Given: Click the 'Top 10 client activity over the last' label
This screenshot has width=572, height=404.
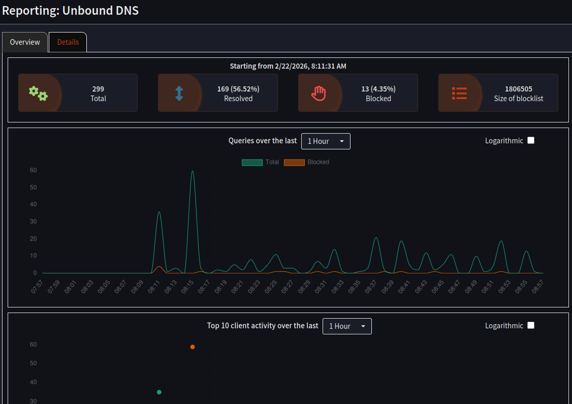Looking at the screenshot, I should pyautogui.click(x=263, y=326).
